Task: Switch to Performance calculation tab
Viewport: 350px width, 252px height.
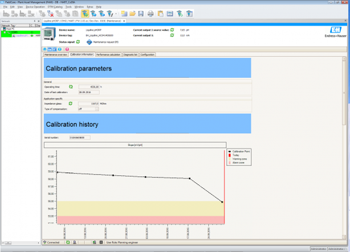Action: pyautogui.click(x=108, y=55)
